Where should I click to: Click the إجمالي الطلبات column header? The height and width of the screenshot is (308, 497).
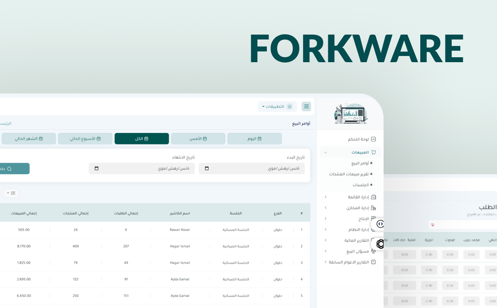click(x=126, y=213)
